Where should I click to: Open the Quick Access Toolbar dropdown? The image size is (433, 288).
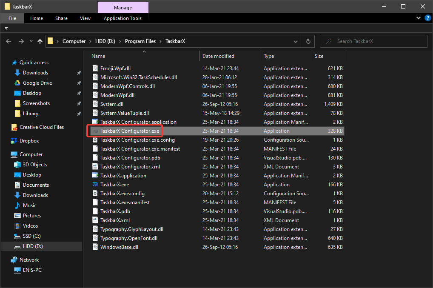coord(6,29)
